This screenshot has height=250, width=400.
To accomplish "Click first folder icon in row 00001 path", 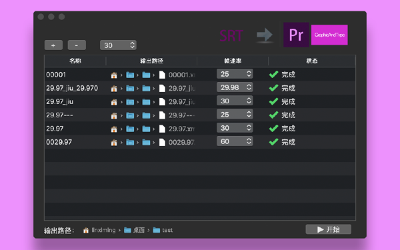I will tap(130, 75).
